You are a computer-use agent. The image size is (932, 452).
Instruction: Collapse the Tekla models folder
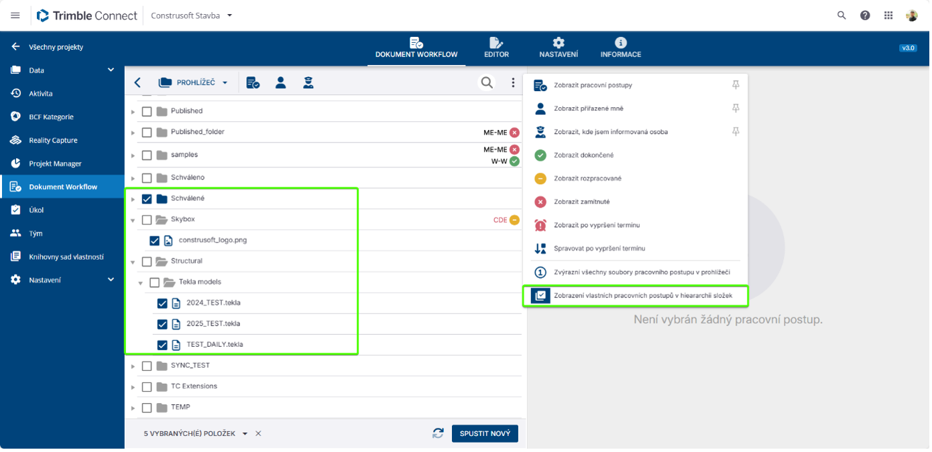point(141,283)
